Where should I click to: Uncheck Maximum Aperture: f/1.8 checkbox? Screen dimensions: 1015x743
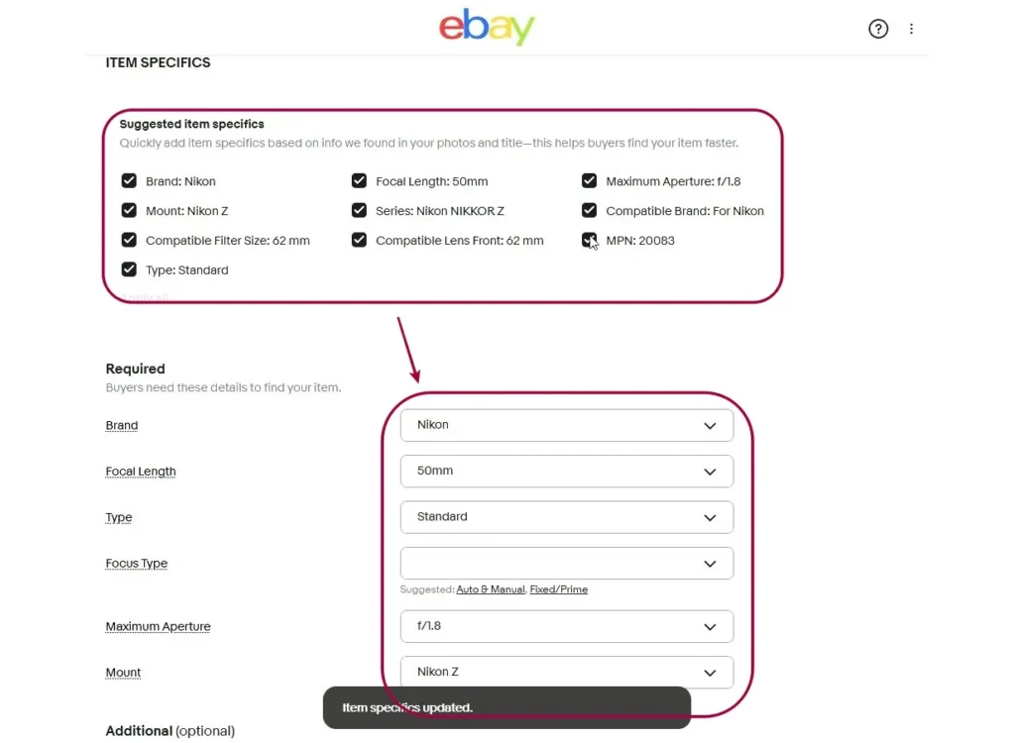[x=589, y=181]
